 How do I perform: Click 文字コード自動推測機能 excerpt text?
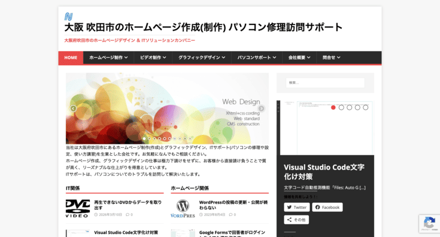324,187
